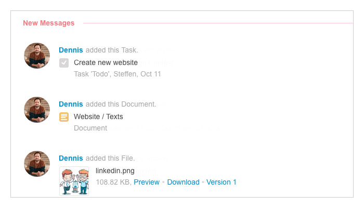
Task: Open the Website / Texts document title
Action: tap(98, 117)
